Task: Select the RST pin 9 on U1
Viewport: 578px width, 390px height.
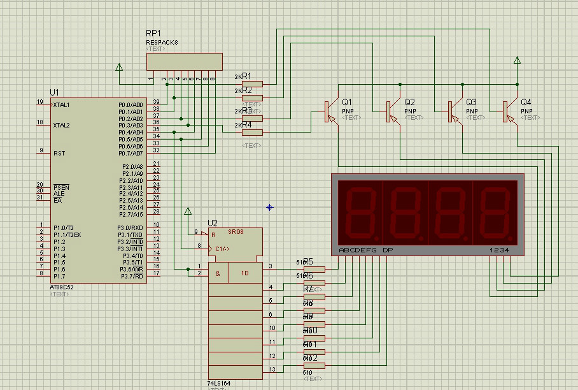Action: pyautogui.click(x=43, y=153)
